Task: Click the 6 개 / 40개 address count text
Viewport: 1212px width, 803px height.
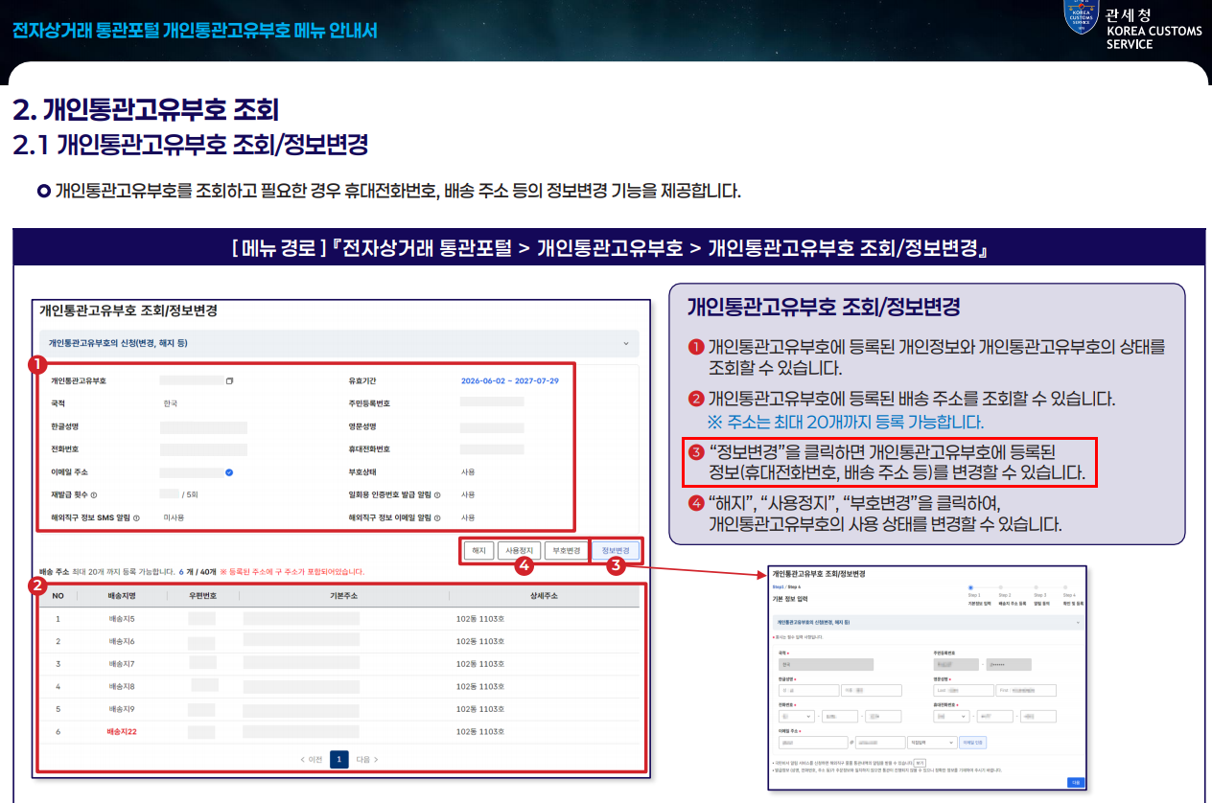Action: pyautogui.click(x=197, y=572)
